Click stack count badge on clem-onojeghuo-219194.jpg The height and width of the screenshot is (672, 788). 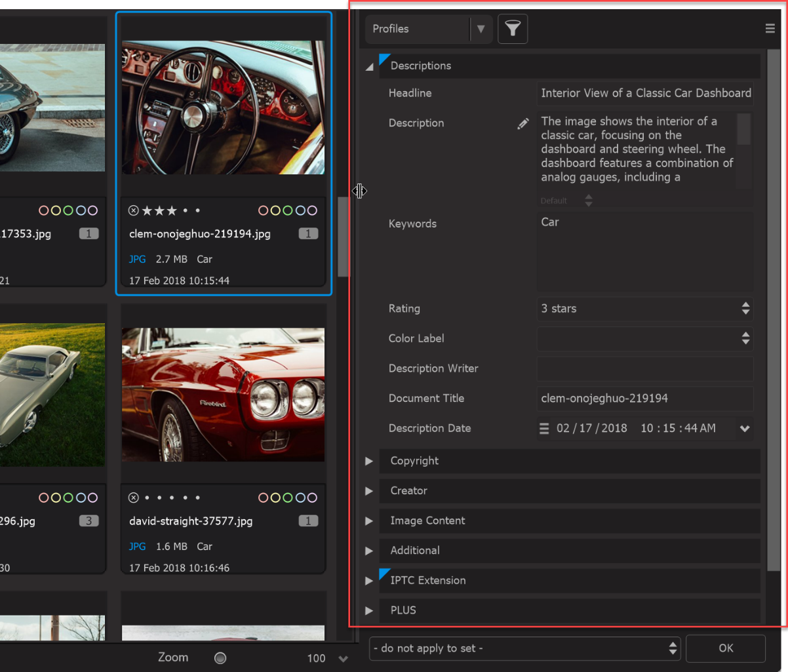coord(308,233)
